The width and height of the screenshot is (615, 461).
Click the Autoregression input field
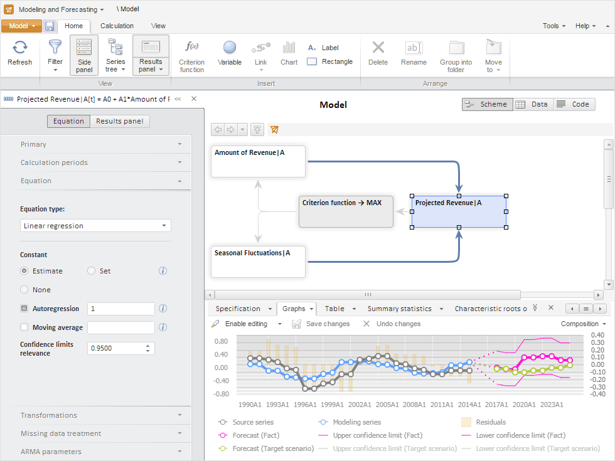[121, 309]
